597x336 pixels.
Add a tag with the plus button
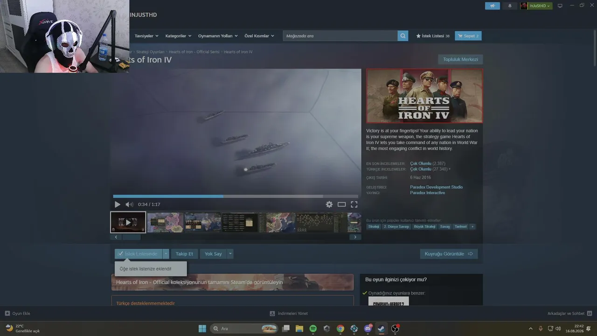point(472,227)
